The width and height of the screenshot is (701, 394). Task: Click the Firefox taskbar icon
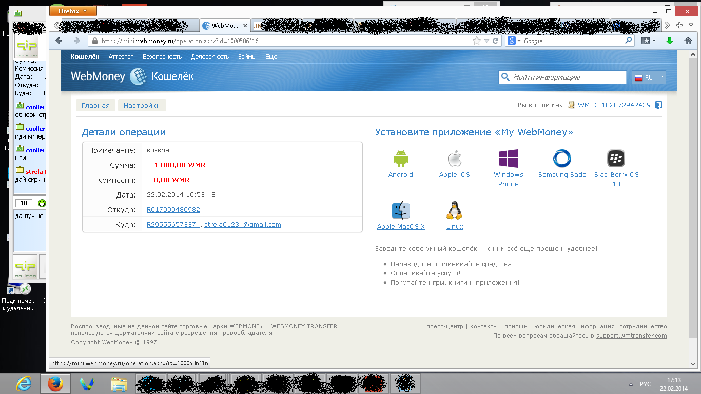point(55,383)
